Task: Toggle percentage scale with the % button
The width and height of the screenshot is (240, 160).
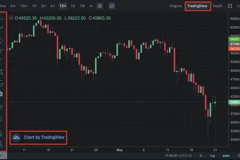Action: [201, 156]
